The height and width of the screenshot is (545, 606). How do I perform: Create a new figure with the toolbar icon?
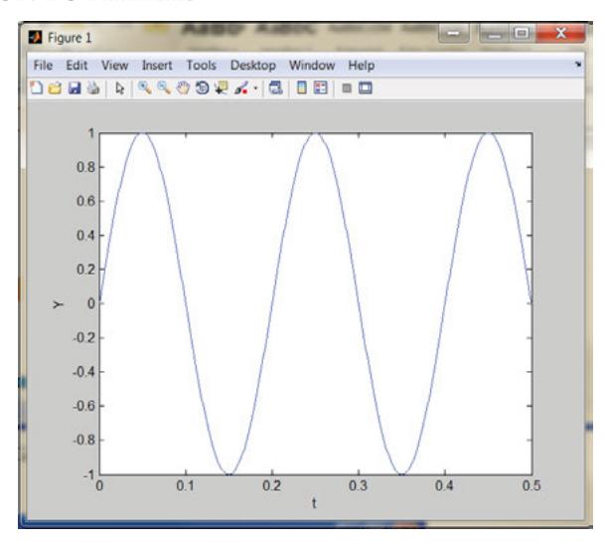37,89
